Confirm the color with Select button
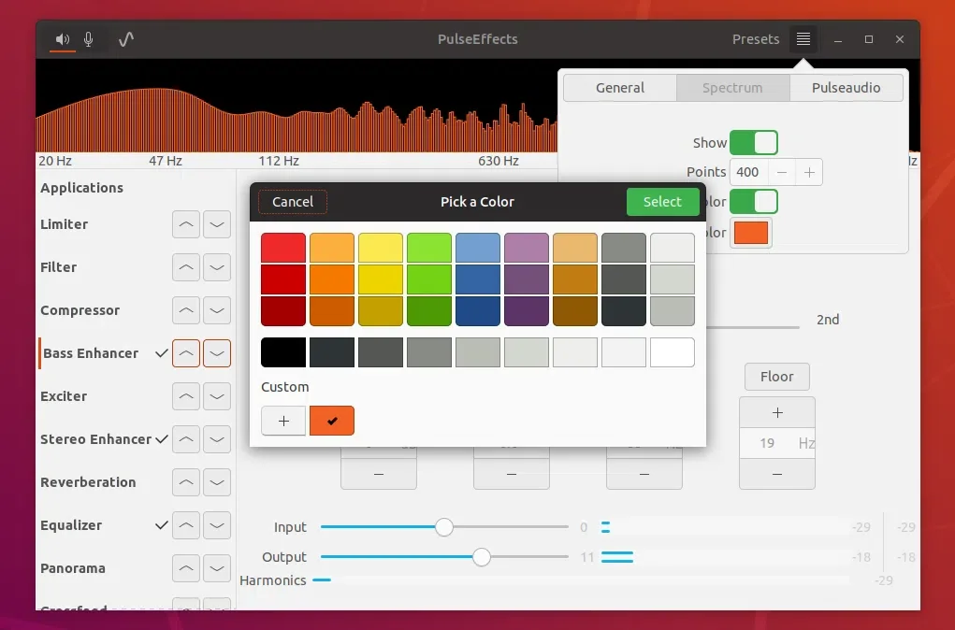955x630 pixels. coord(661,202)
